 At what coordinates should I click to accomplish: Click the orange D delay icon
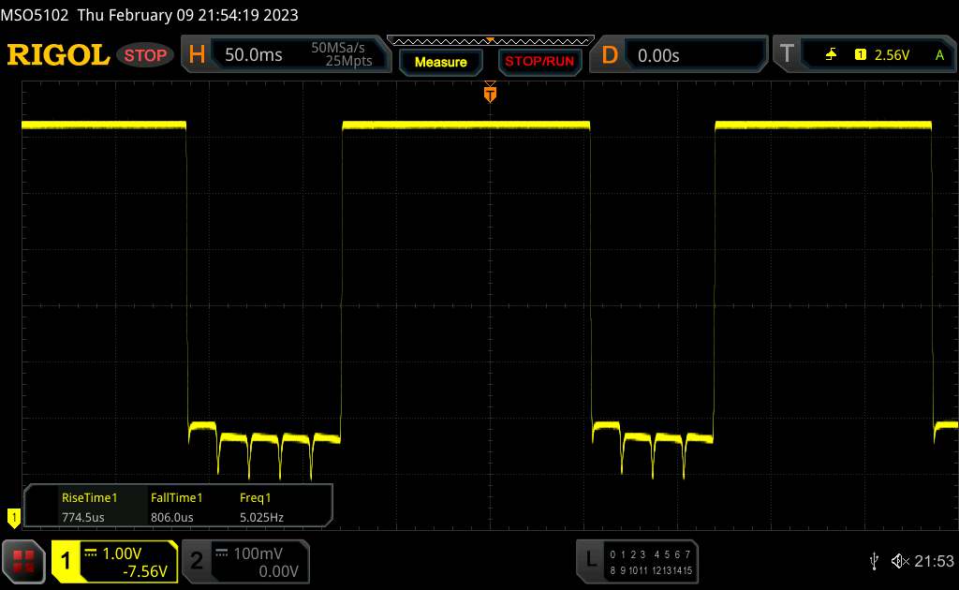pos(610,55)
